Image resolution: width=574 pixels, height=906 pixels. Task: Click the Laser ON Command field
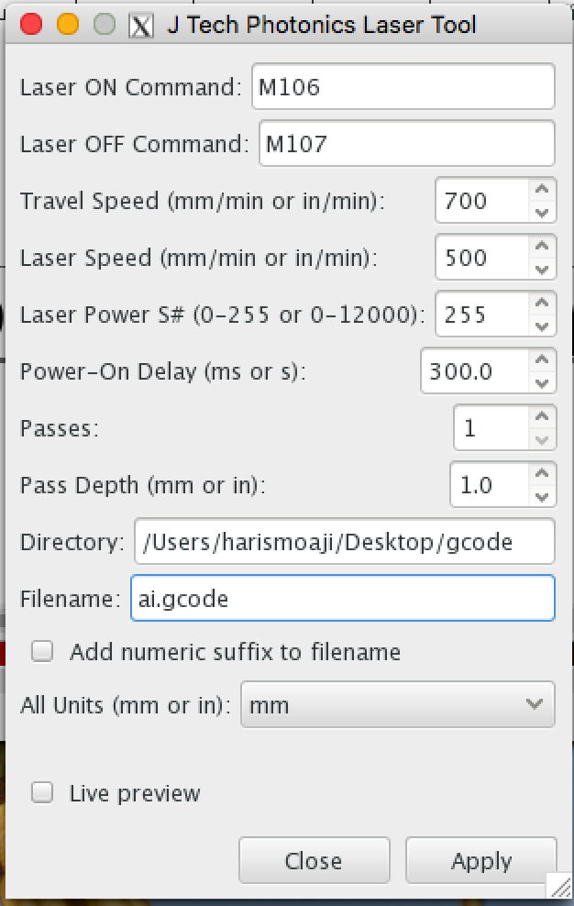[x=403, y=87]
